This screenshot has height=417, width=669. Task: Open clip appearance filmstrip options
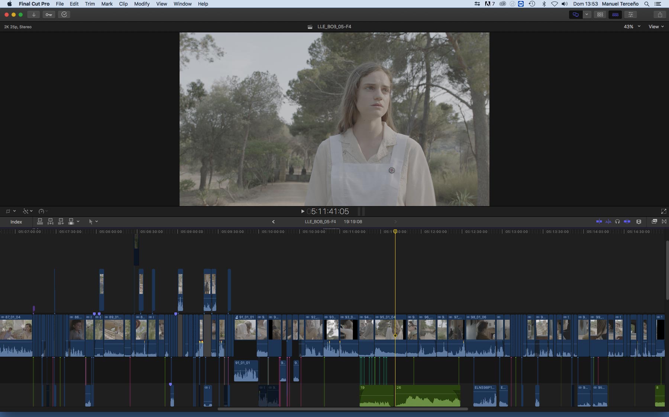point(639,221)
